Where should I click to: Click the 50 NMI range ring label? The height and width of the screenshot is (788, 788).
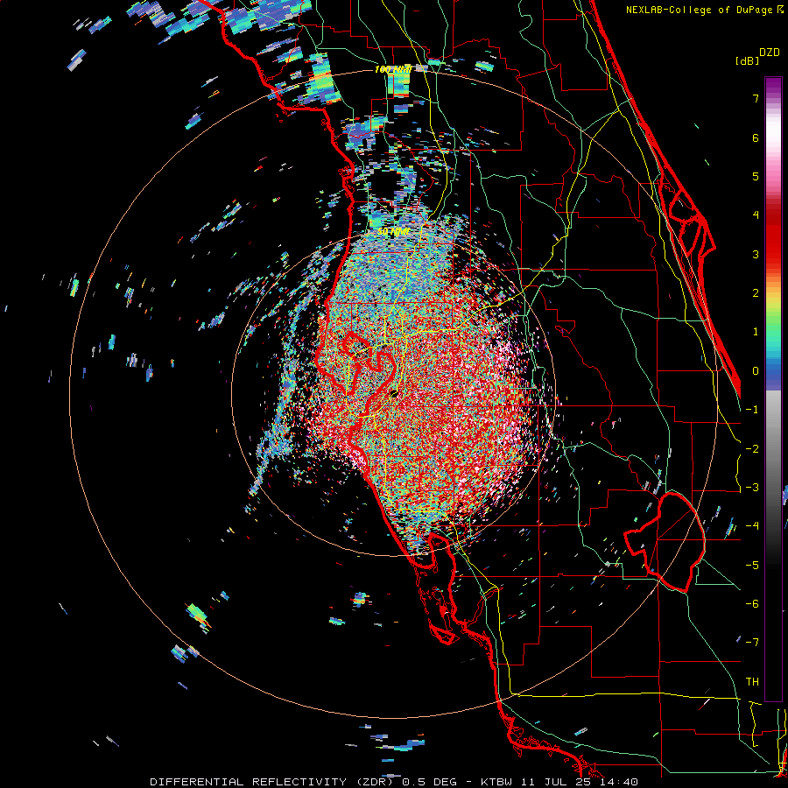click(393, 232)
